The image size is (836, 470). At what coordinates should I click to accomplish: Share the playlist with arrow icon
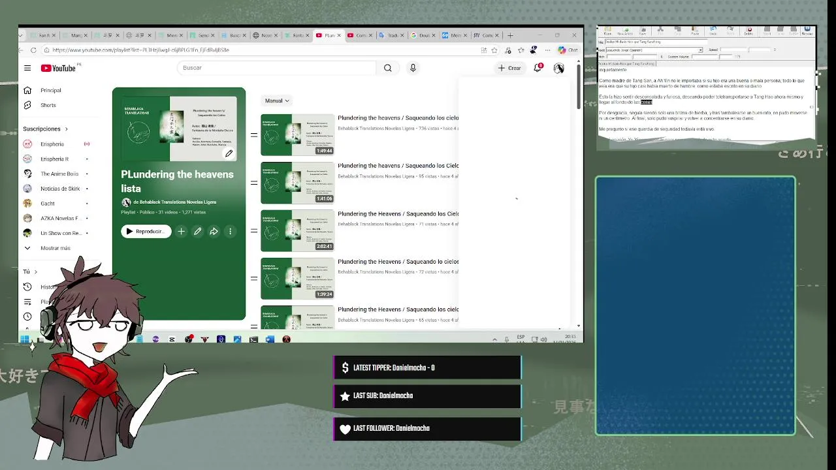(214, 231)
